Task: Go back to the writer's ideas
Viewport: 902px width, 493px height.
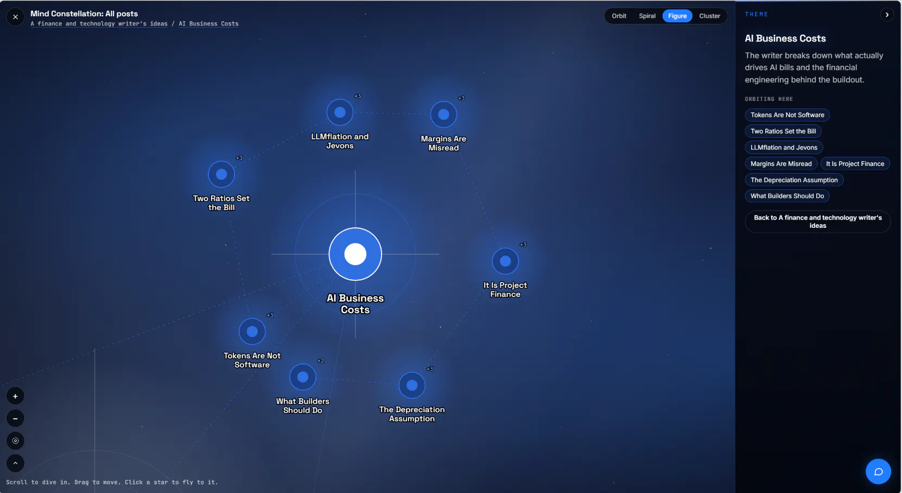Action: coord(818,222)
